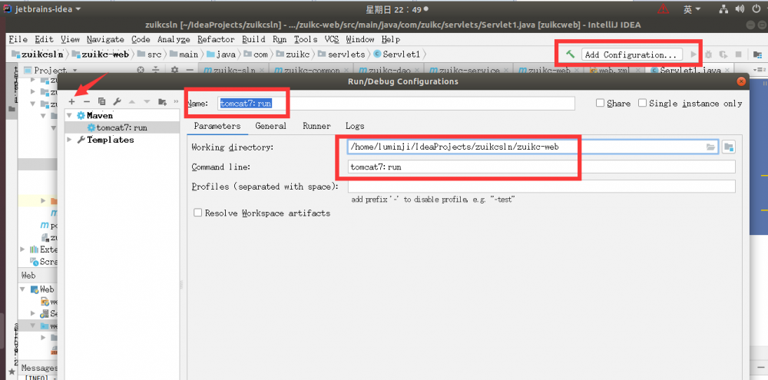
Task: Open the VCS menu
Action: pos(332,39)
